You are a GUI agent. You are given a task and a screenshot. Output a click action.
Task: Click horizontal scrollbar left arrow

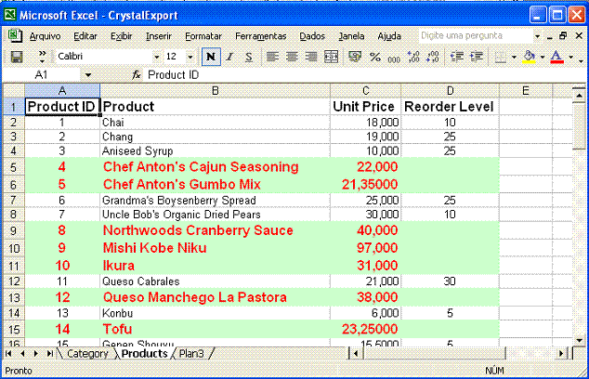tap(356, 354)
